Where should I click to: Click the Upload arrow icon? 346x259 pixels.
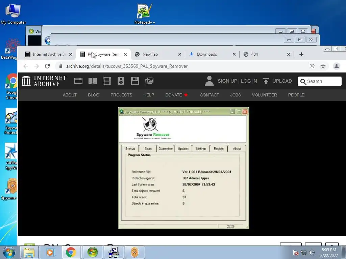pyautogui.click(x=266, y=81)
